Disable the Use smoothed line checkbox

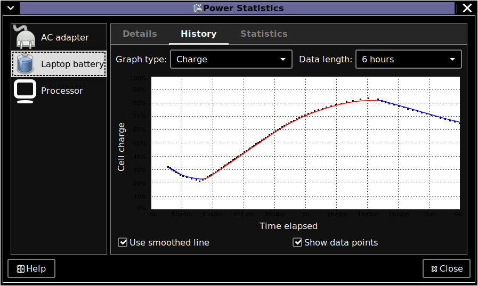pyautogui.click(x=123, y=243)
